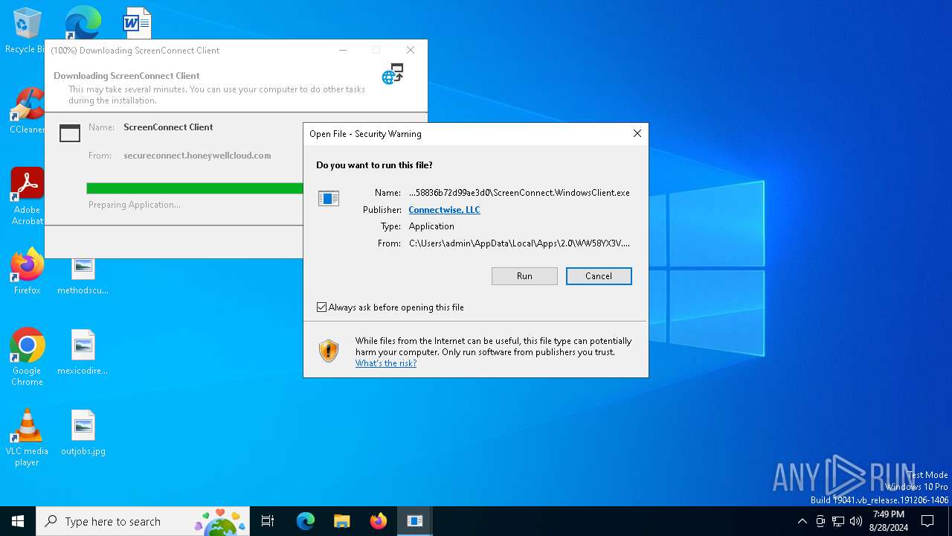Launch the VLC media player shortcut
Screen dimensions: 952x536
[27, 438]
